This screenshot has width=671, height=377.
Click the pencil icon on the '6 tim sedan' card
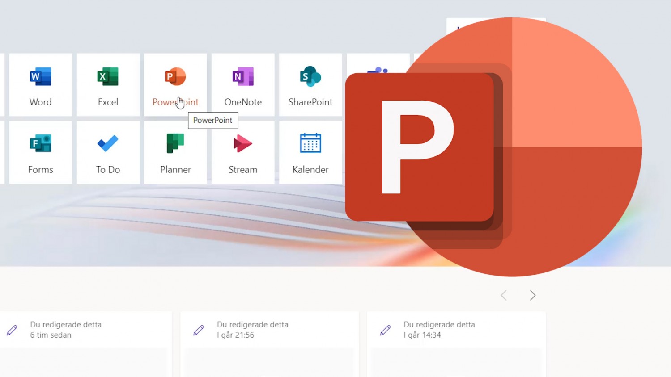12,329
